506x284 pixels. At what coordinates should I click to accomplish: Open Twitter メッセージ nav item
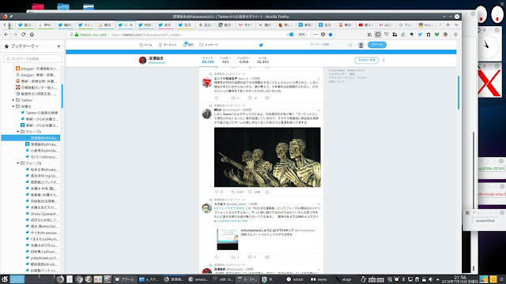click(x=209, y=45)
